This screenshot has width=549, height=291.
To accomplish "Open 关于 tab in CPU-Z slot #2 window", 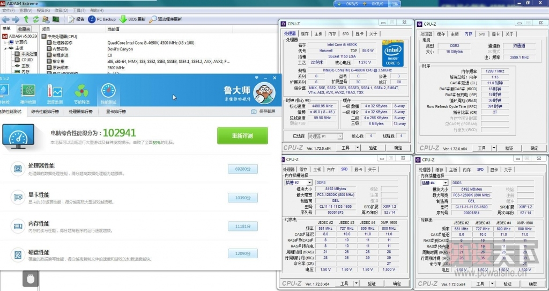I will point(372,169).
